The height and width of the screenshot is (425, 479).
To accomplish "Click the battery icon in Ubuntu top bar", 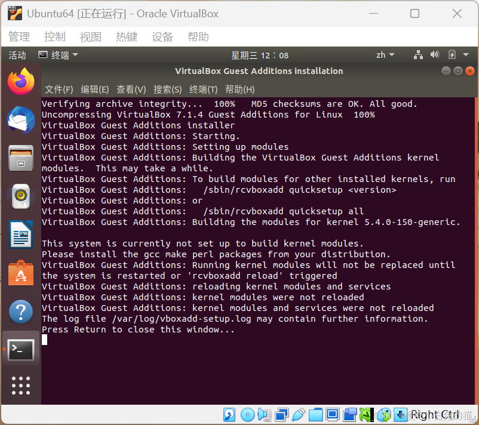I will click(x=452, y=55).
